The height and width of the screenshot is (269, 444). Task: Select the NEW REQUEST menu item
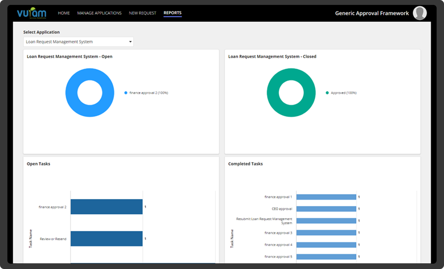pyautogui.click(x=142, y=13)
